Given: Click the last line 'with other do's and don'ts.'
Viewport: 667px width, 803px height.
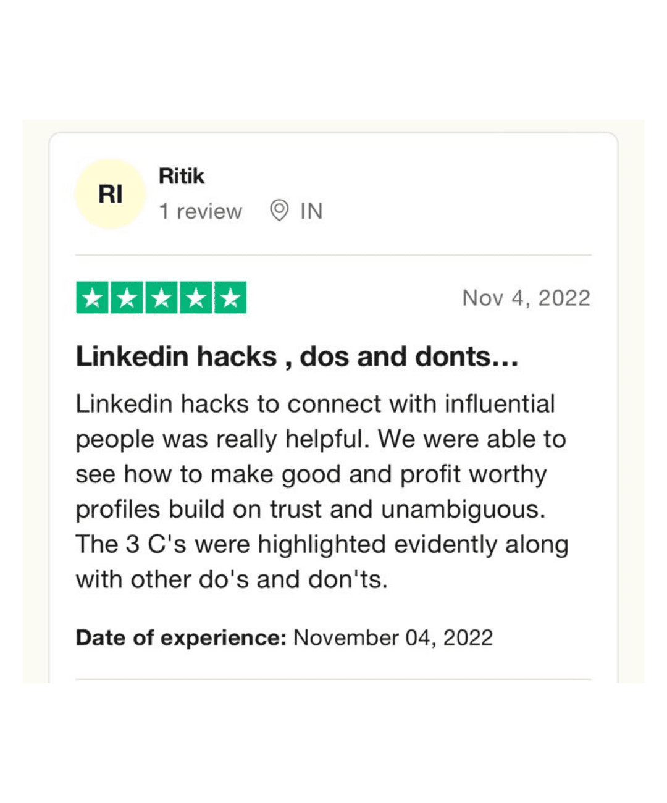Looking at the screenshot, I should click(232, 580).
